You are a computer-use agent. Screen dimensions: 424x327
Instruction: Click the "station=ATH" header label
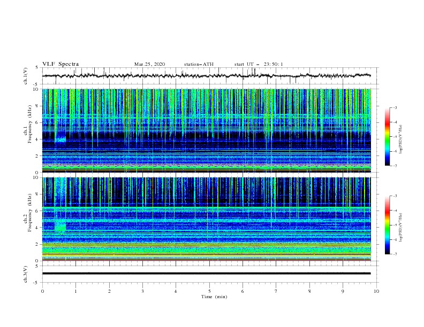click(199, 64)
